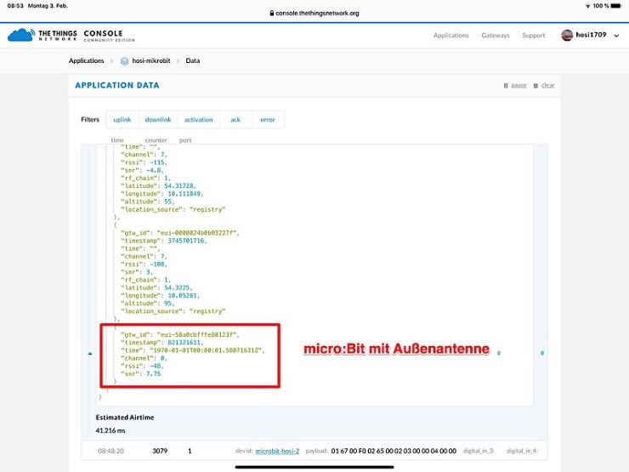Click the Wi-Fi icon in status bar
Viewport: 629px width, 472px height.
pos(588,5)
